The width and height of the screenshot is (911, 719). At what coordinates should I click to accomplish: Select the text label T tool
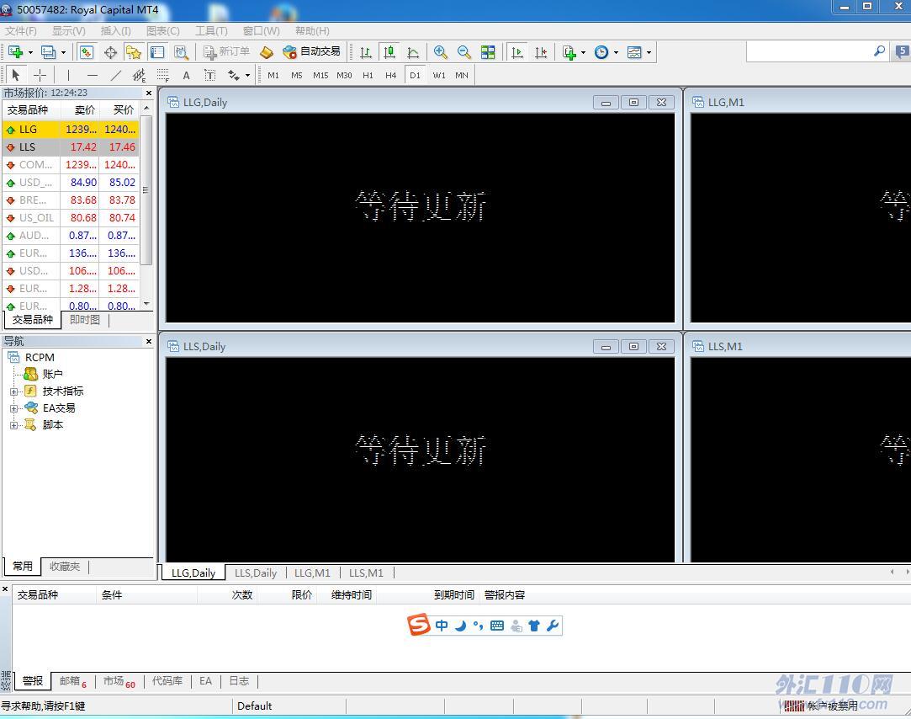point(210,75)
